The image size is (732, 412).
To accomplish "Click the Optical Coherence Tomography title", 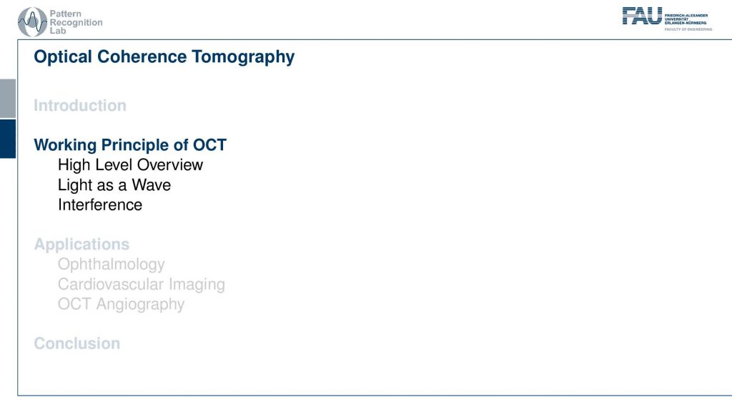I will pos(164,57).
